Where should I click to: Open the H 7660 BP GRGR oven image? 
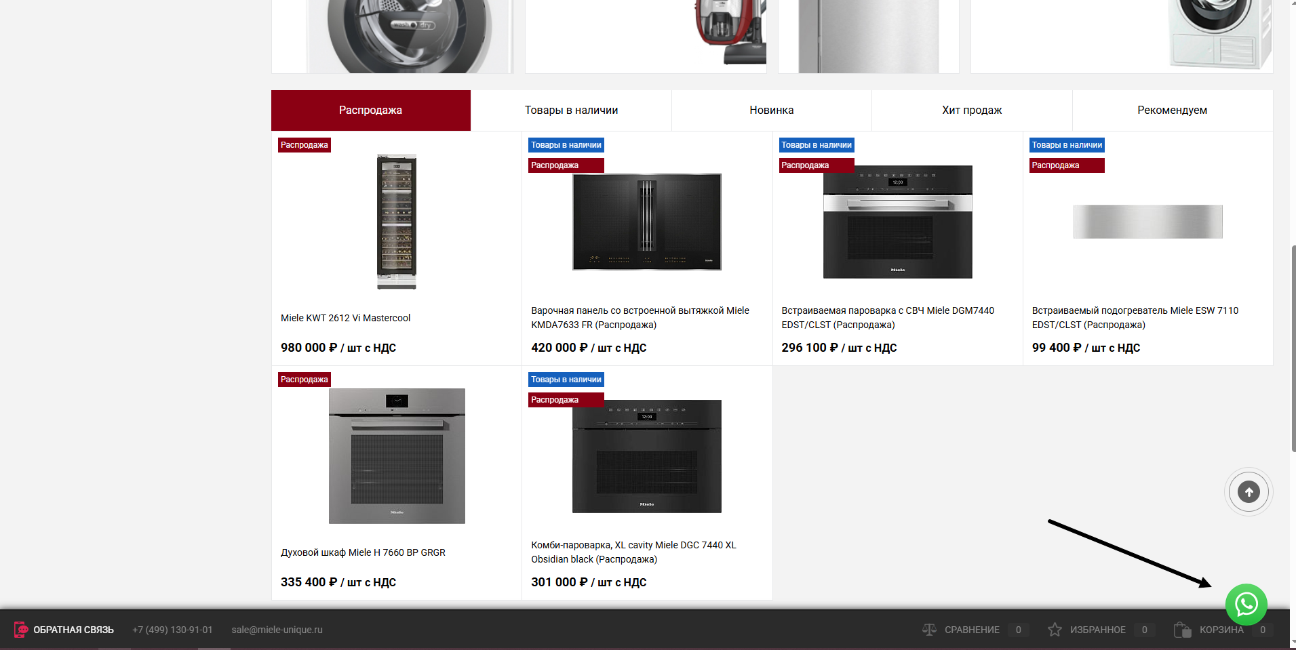pos(397,455)
